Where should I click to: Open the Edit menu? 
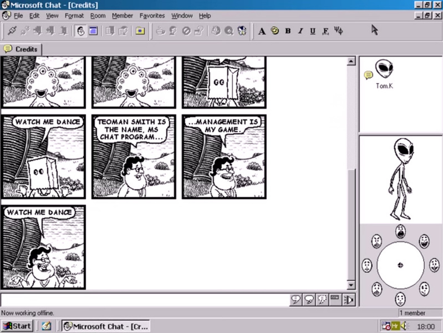(34, 16)
